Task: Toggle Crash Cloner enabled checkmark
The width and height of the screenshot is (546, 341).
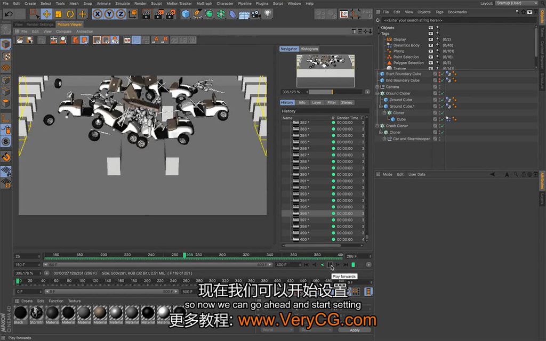Action: 443,126
